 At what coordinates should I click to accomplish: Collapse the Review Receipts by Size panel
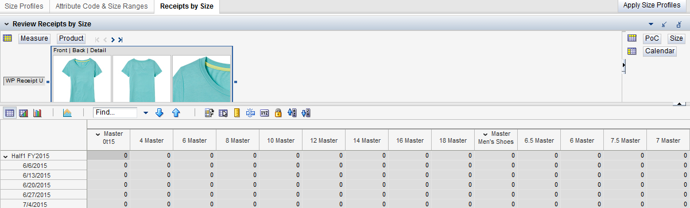click(x=6, y=24)
